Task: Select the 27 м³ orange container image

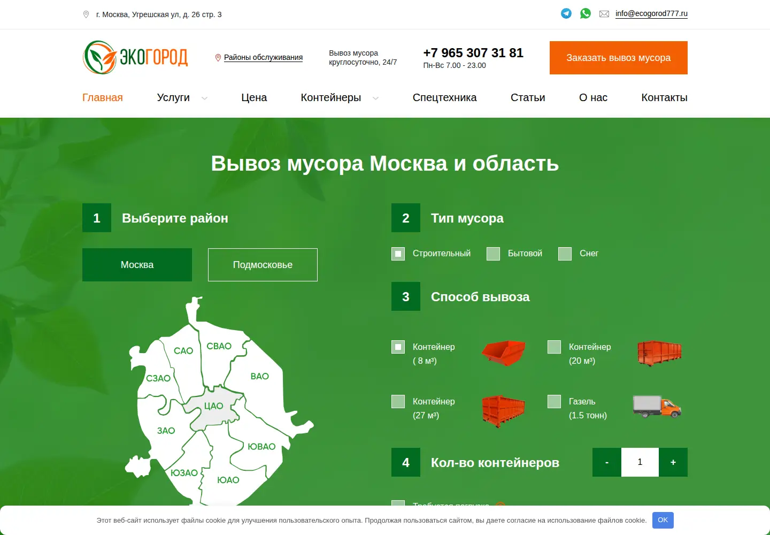Action: [x=504, y=411]
